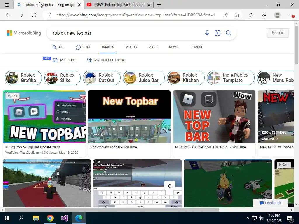The image size is (299, 224).
Task: Open the browser profile avatar
Action: click(277, 15)
